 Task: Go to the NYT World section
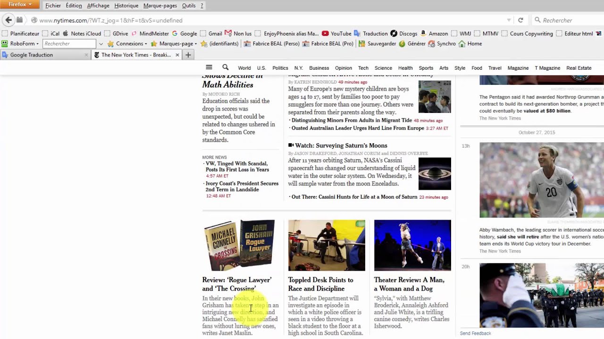pyautogui.click(x=244, y=68)
